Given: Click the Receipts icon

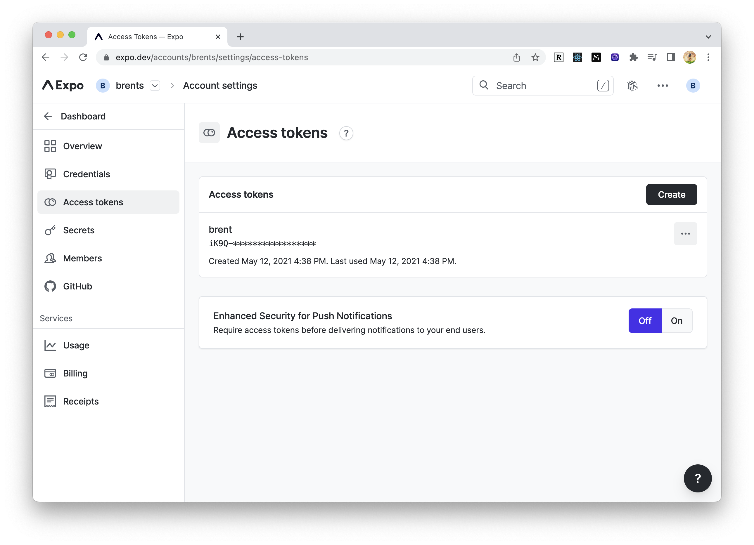Looking at the screenshot, I should 50,401.
